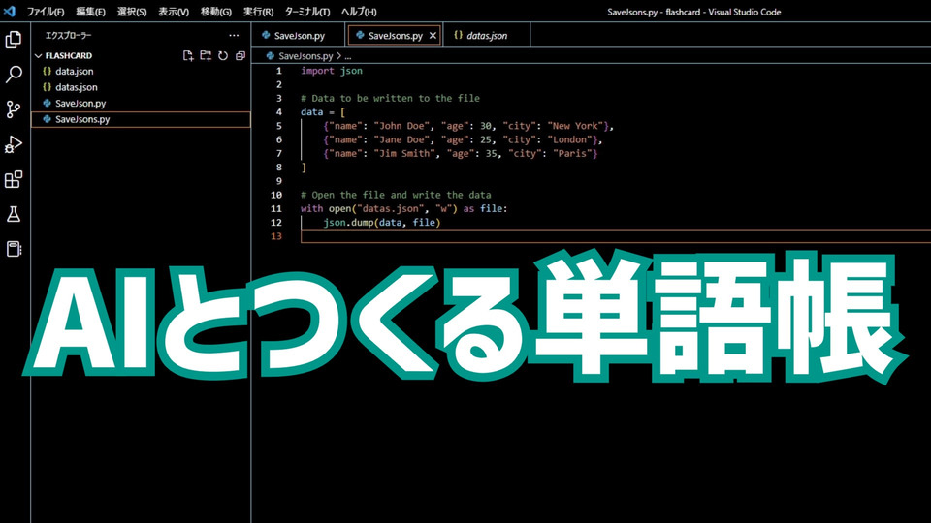931x523 pixels.
Task: Select SaveJson.py in the file tree
Action: 80,103
